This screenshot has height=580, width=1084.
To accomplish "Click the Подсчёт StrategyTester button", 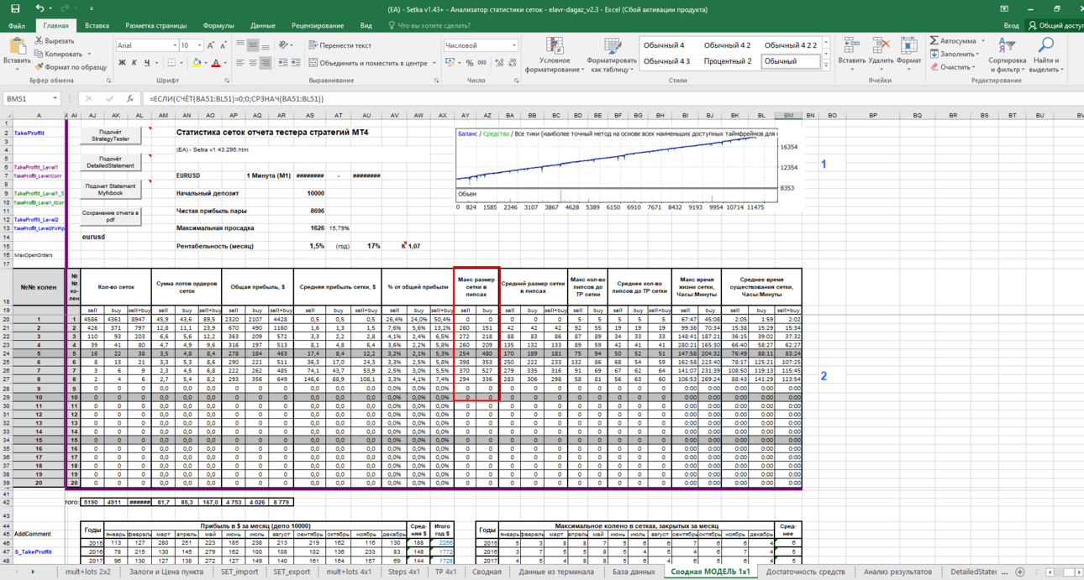I will [110, 136].
